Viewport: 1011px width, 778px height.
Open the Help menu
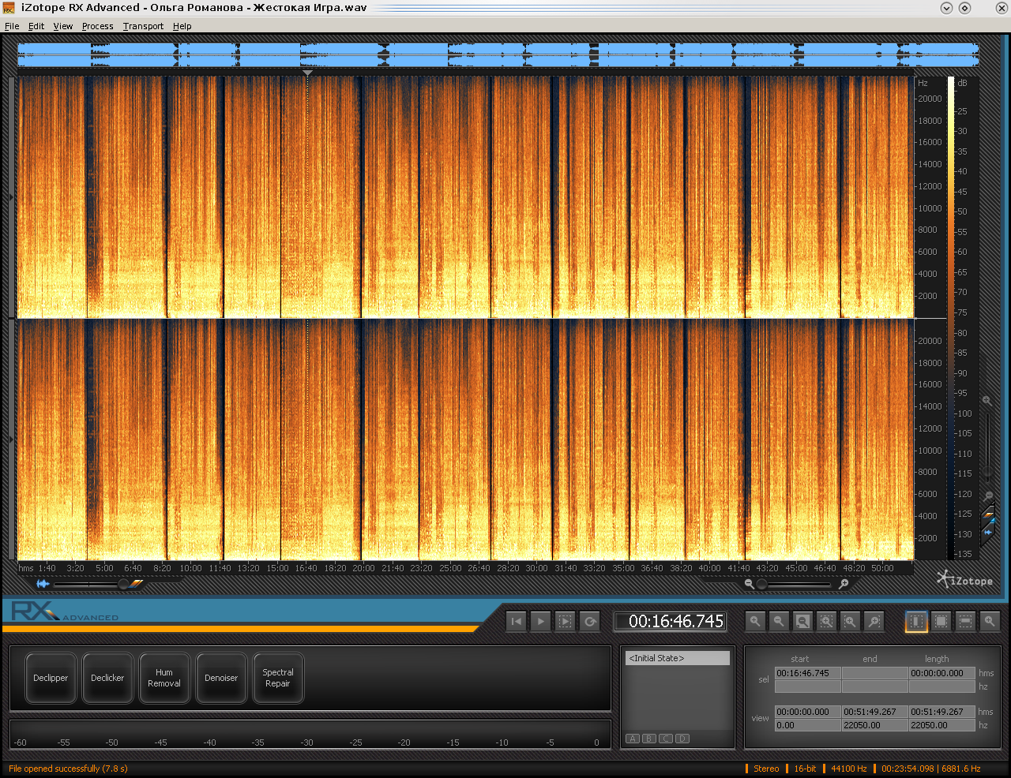tap(182, 26)
